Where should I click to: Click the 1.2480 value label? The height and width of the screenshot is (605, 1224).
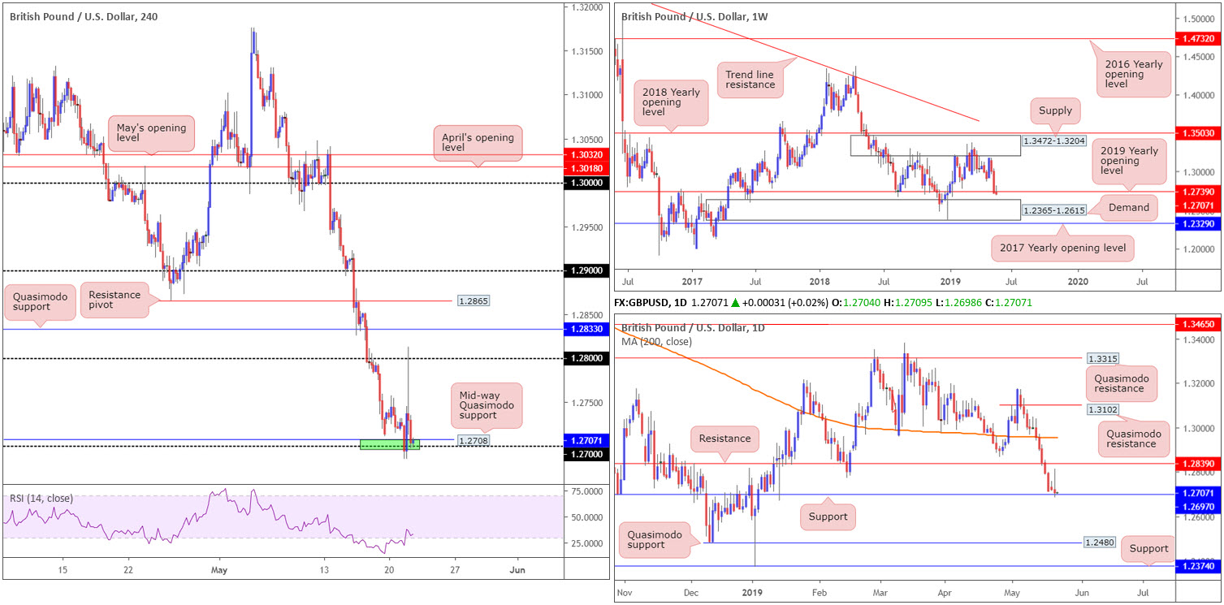click(x=1101, y=542)
